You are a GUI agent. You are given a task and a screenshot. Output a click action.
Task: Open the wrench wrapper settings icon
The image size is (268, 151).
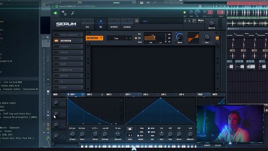[72, 13]
